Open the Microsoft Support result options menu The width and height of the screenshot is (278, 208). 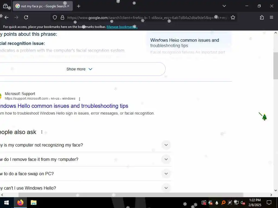[80, 99]
